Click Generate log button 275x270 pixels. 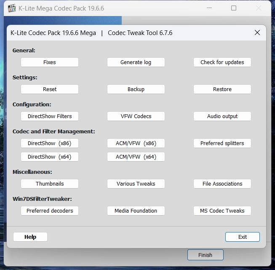tap(136, 62)
